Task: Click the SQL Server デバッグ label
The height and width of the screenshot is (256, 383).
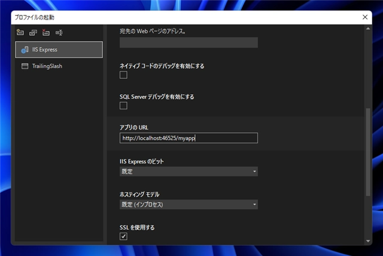Action: [x=157, y=97]
